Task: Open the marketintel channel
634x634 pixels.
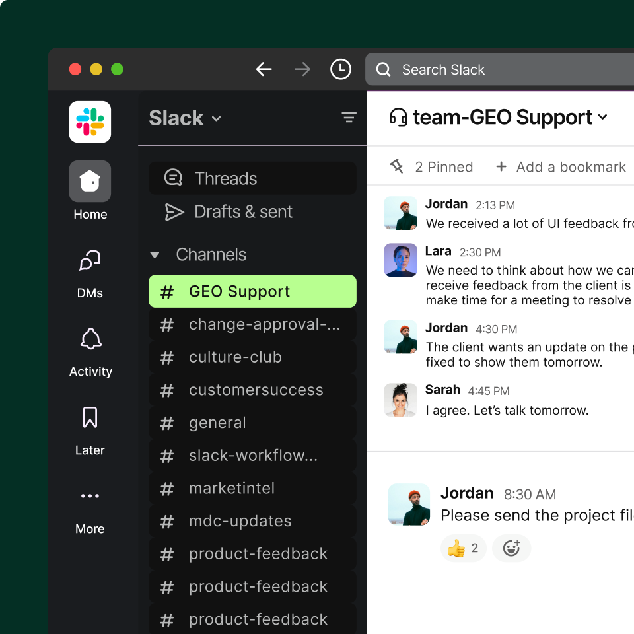Action: pyautogui.click(x=252, y=488)
